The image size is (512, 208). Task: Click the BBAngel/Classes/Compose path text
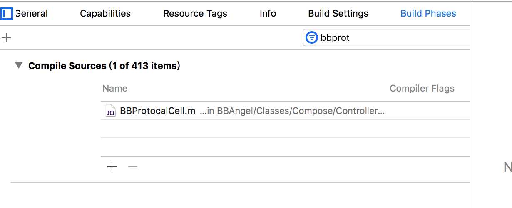pyautogui.click(x=292, y=111)
